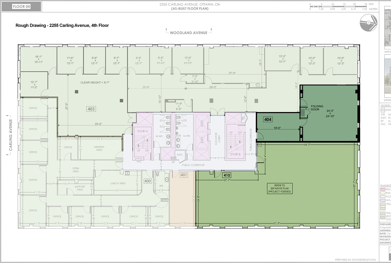Select the 9'-8" x 11'-11" room dimension
The width and height of the screenshot is (391, 263).
[161, 60]
